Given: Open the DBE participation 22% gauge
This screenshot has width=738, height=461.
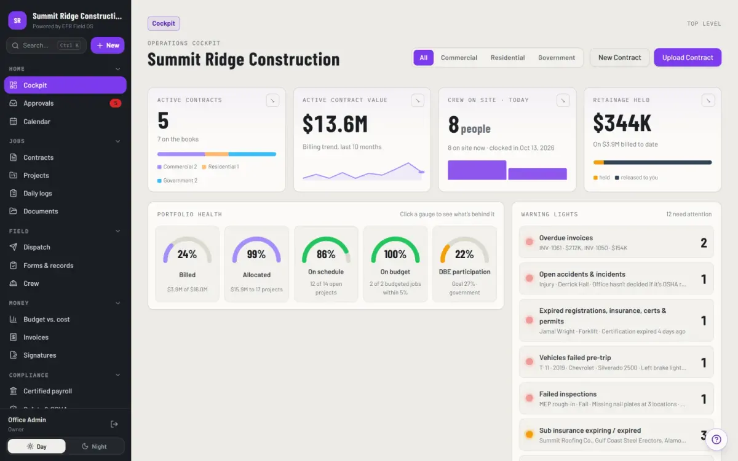Looking at the screenshot, I should [x=464, y=264].
